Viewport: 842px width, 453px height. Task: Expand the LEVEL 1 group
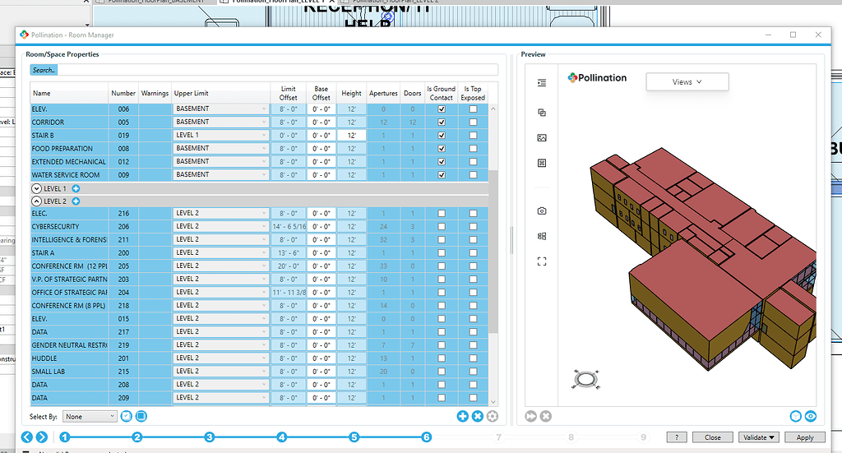(x=36, y=188)
